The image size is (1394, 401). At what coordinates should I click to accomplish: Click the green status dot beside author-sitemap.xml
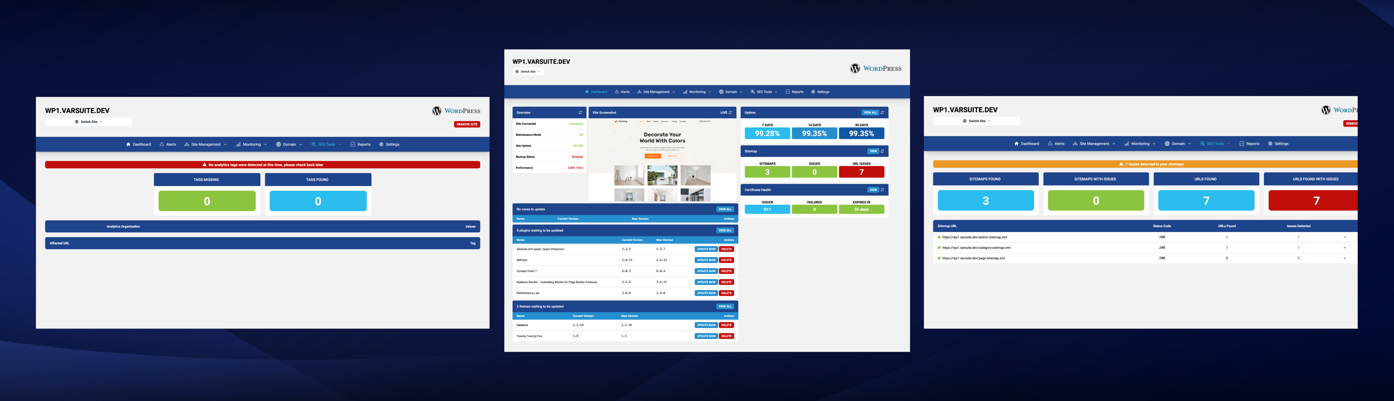pyautogui.click(x=939, y=237)
